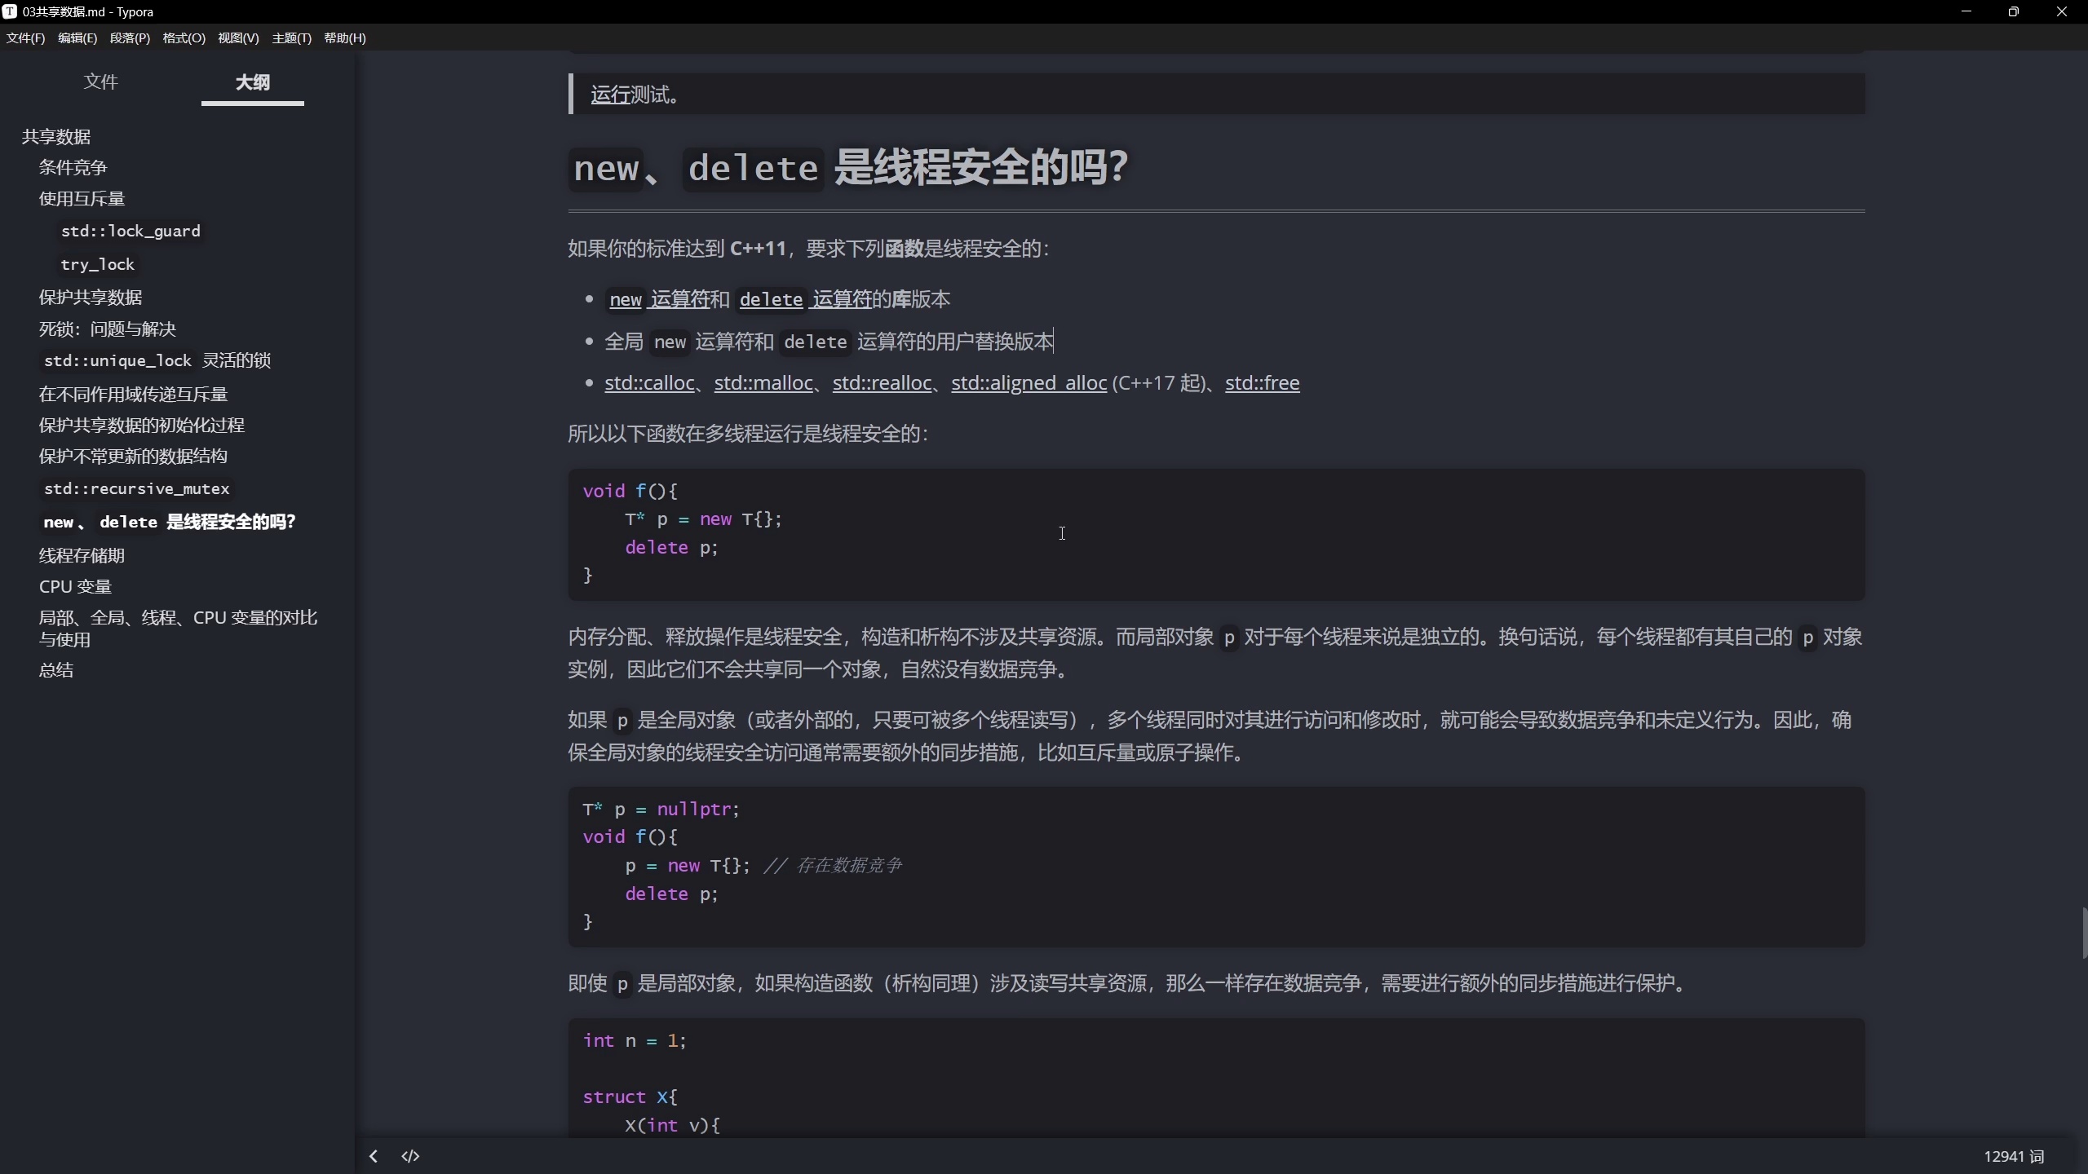This screenshot has height=1174, width=2088.
Task: Open the 帮助(H) menu
Action: point(345,38)
